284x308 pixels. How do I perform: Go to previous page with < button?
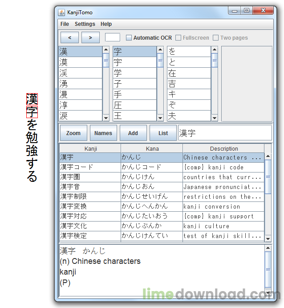69,37
